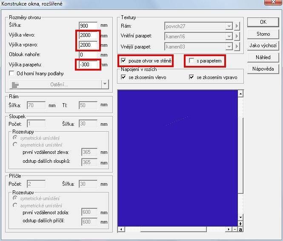Image resolution: width=283 pixels, height=241 pixels.
Task: Click the Storno button
Action: pyautogui.click(x=263, y=34)
